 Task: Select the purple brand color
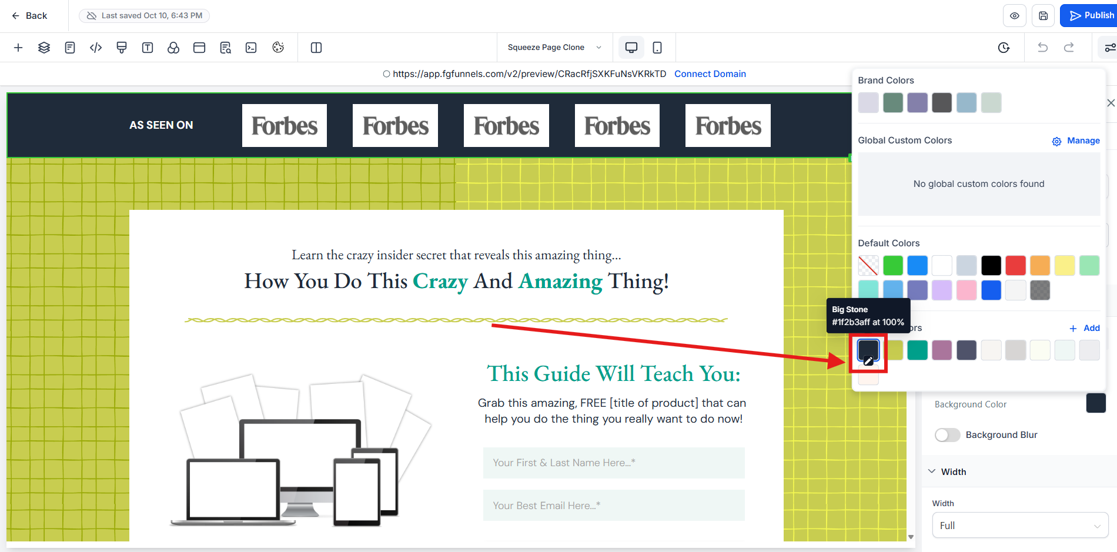pos(918,103)
